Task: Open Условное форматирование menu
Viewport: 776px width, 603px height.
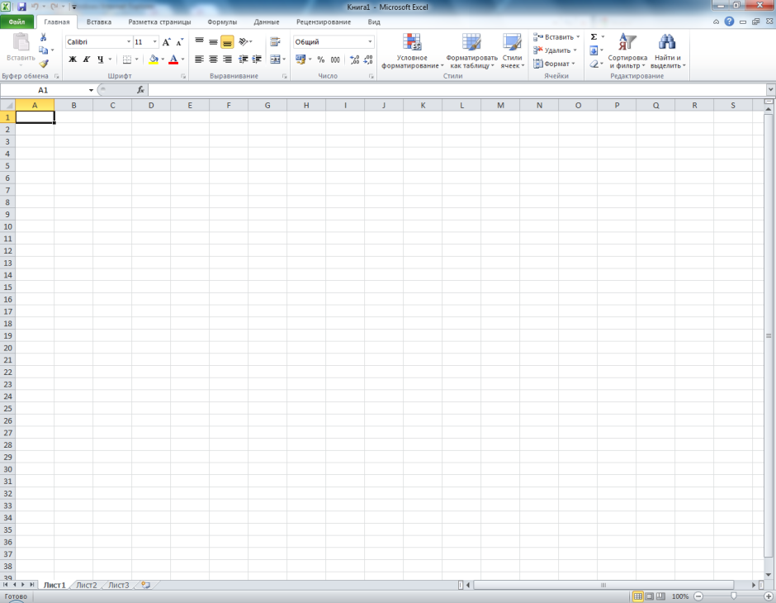Action: click(412, 51)
